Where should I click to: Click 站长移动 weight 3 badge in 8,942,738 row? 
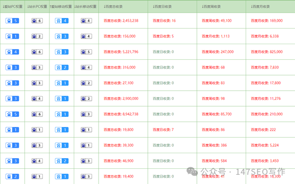pos(86,114)
